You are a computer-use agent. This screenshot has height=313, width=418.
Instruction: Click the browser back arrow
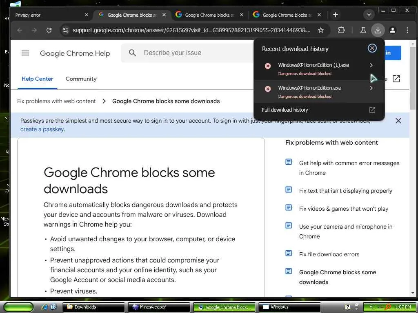20,30
